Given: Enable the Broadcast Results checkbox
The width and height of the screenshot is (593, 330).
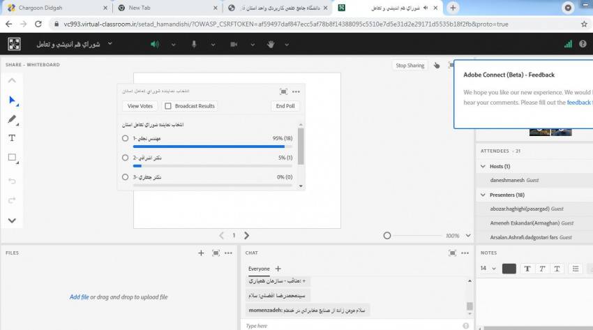Looking at the screenshot, I should [168, 106].
